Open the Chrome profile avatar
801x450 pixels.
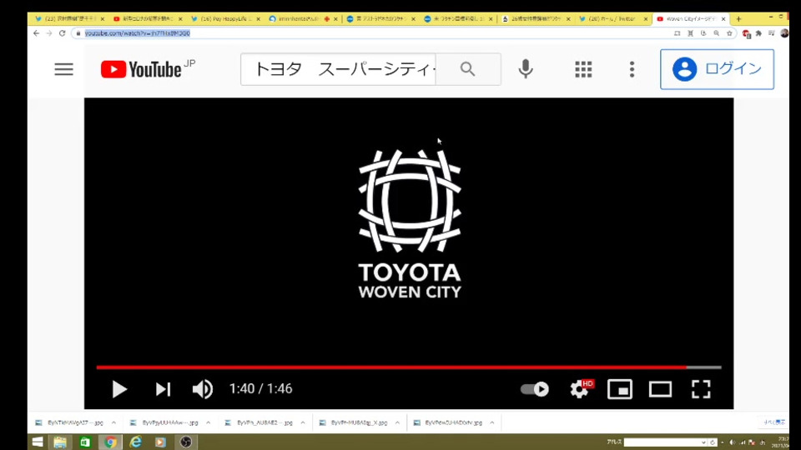(784, 33)
